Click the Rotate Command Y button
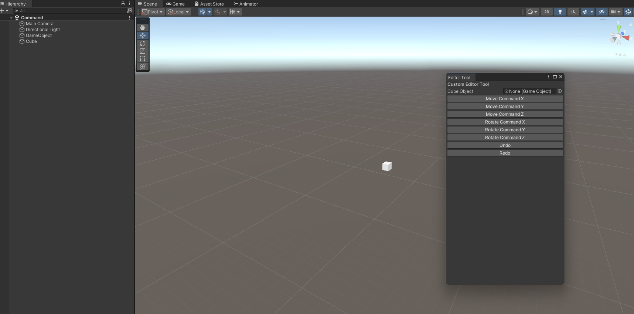 click(x=505, y=130)
